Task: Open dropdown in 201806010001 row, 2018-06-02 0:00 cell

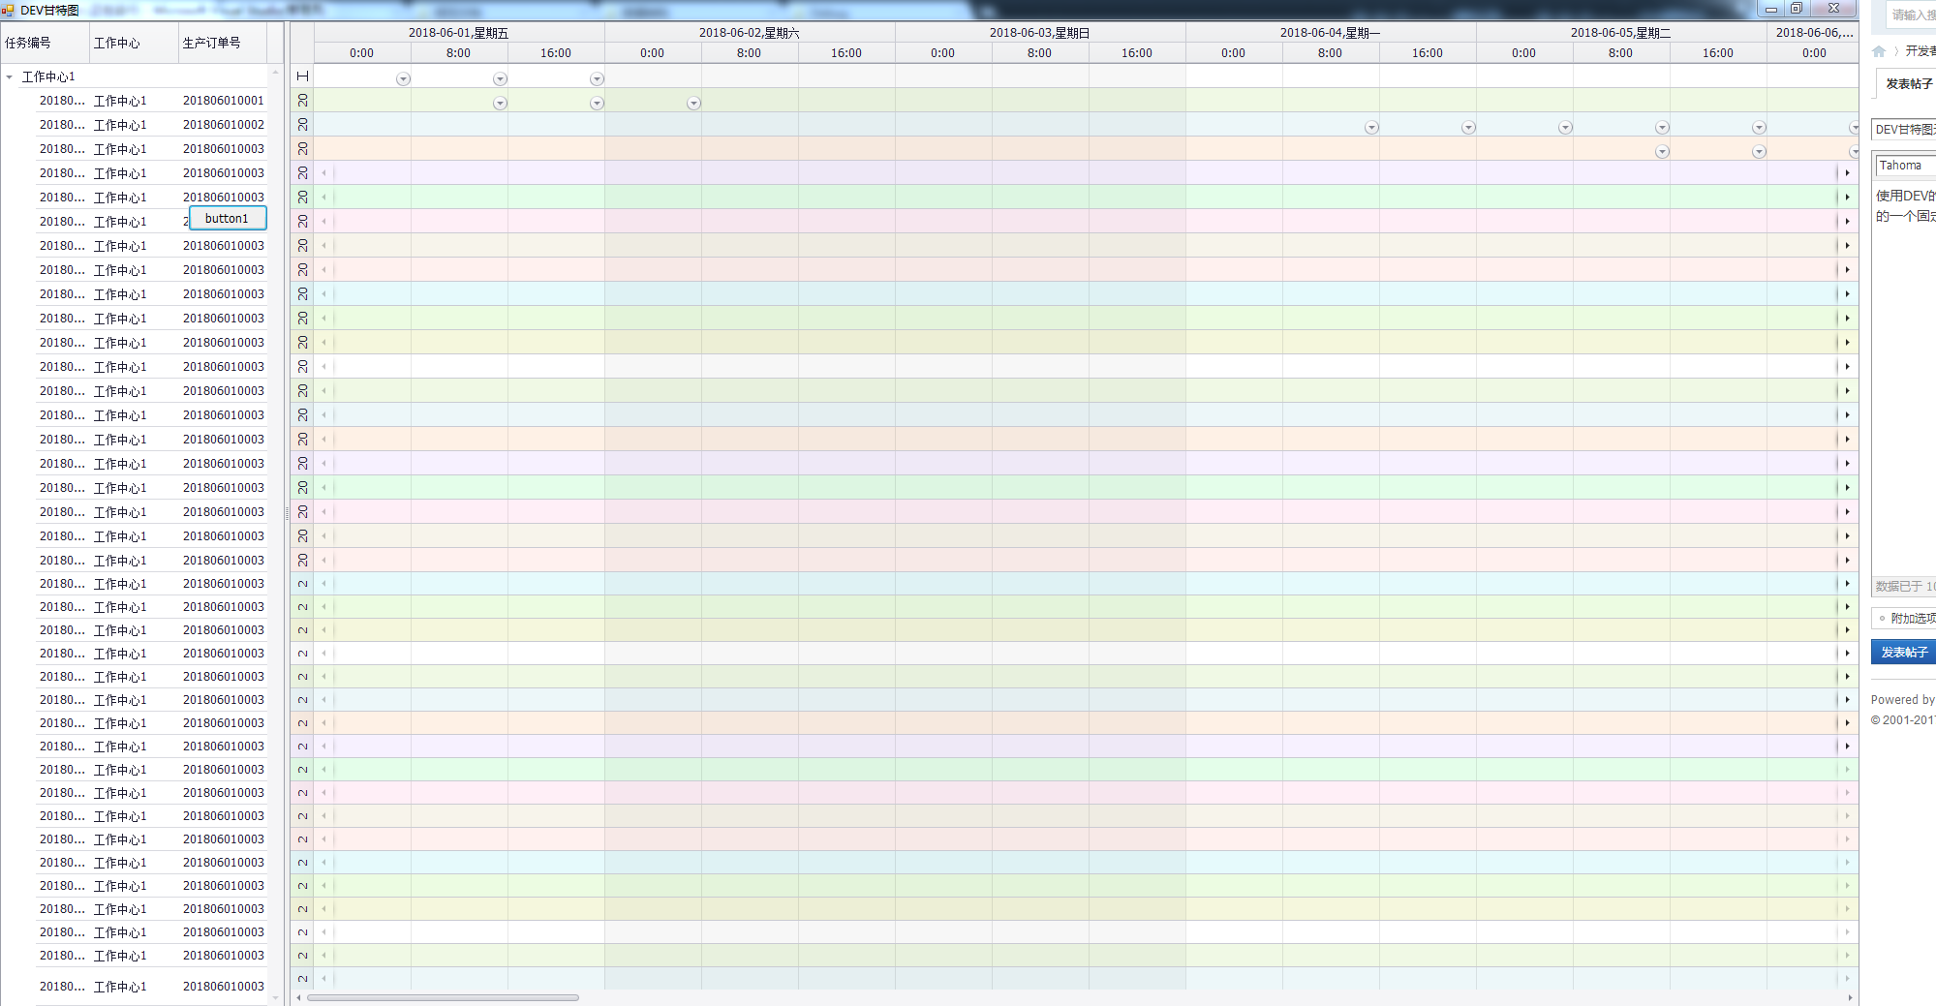Action: click(x=693, y=104)
